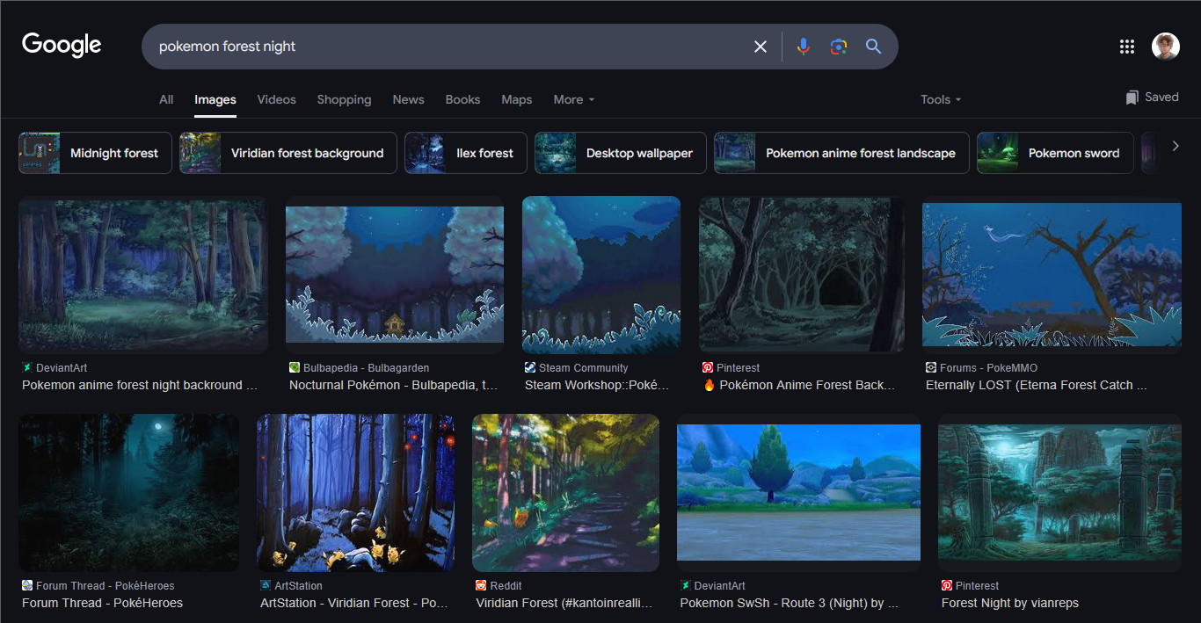The width and height of the screenshot is (1201, 623).
Task: Open the Bulbapedia Nocturnal Pokémon image
Action: pos(395,274)
